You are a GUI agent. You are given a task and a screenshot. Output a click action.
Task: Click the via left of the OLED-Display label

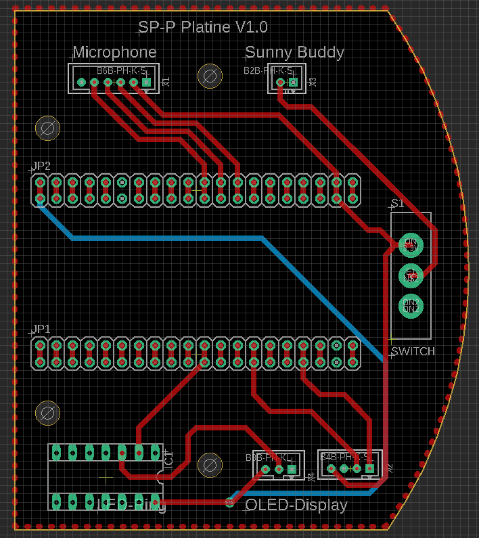click(x=230, y=502)
